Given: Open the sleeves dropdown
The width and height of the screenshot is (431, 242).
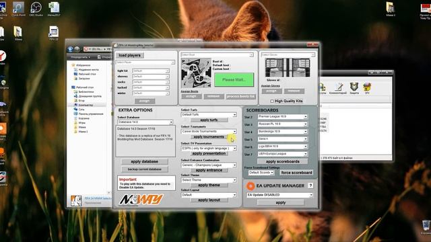Looking at the screenshot, I should coord(151,77).
